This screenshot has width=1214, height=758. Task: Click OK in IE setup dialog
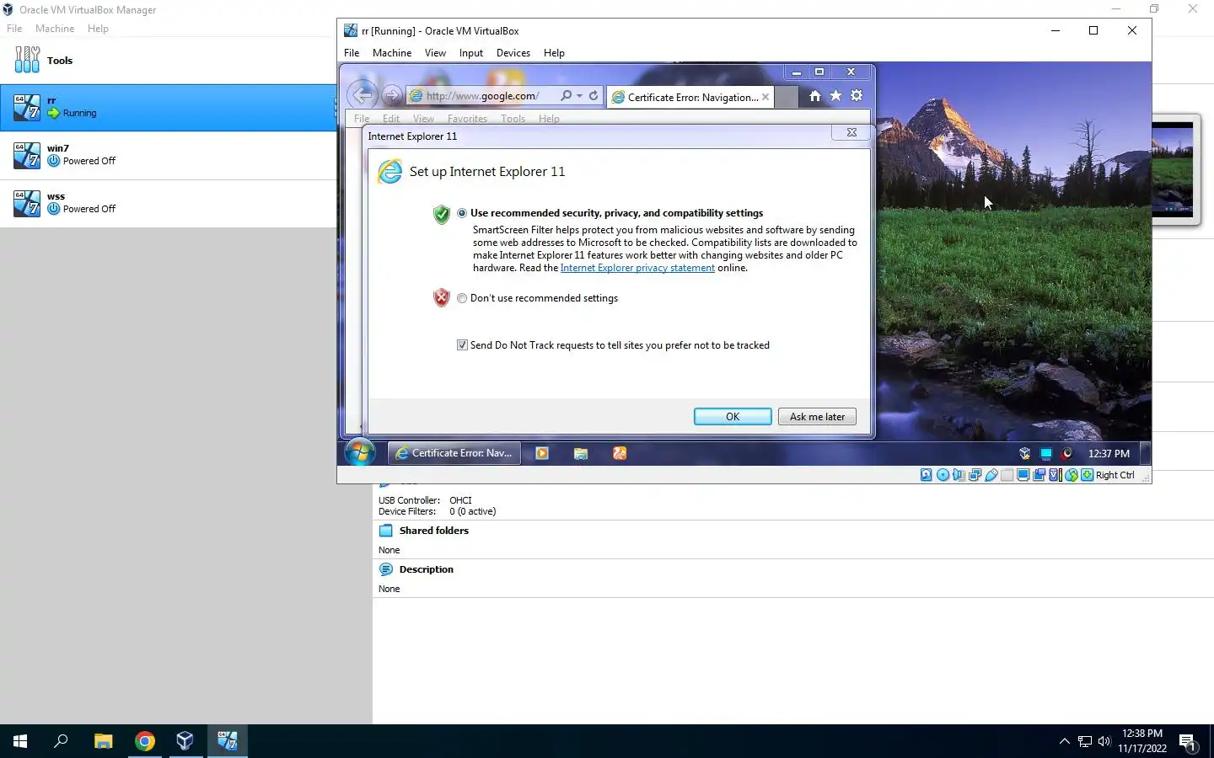(733, 417)
